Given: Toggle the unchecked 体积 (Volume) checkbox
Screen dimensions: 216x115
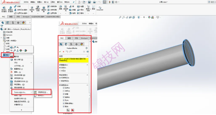Looking at the screenshot, I should pos(64,91).
